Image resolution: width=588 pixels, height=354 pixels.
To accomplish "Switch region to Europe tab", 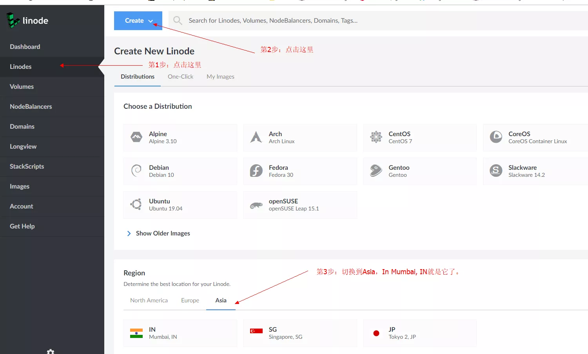I will (190, 300).
